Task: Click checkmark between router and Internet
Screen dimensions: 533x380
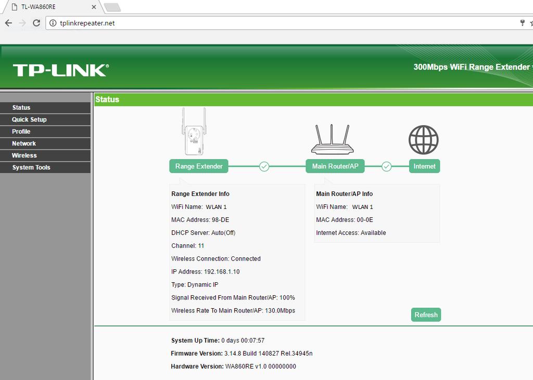Action: point(387,166)
